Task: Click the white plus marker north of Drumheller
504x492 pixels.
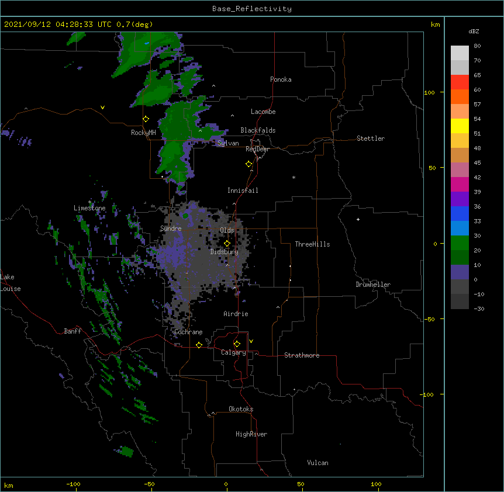Action: click(358, 219)
